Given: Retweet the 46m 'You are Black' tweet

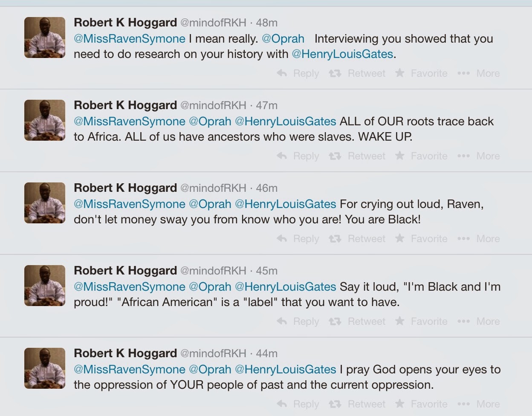Looking at the screenshot, I should (357, 239).
